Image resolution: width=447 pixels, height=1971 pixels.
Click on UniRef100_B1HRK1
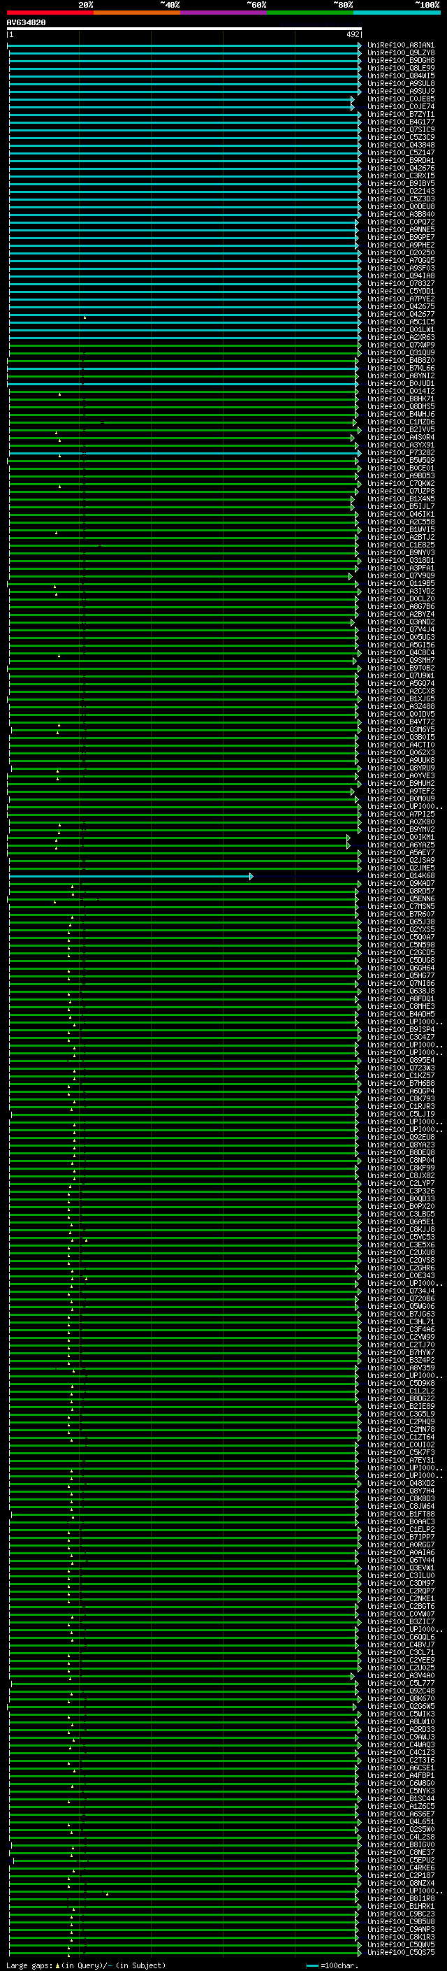tap(401, 1907)
